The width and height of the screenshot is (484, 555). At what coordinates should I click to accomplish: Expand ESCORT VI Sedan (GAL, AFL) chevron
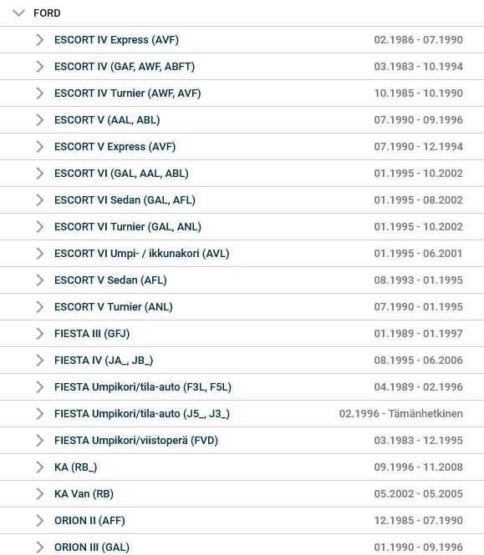(40, 200)
